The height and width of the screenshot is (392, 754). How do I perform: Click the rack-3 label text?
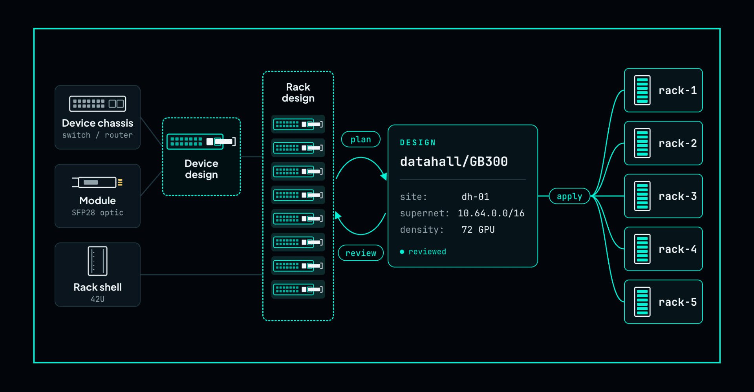coord(678,196)
